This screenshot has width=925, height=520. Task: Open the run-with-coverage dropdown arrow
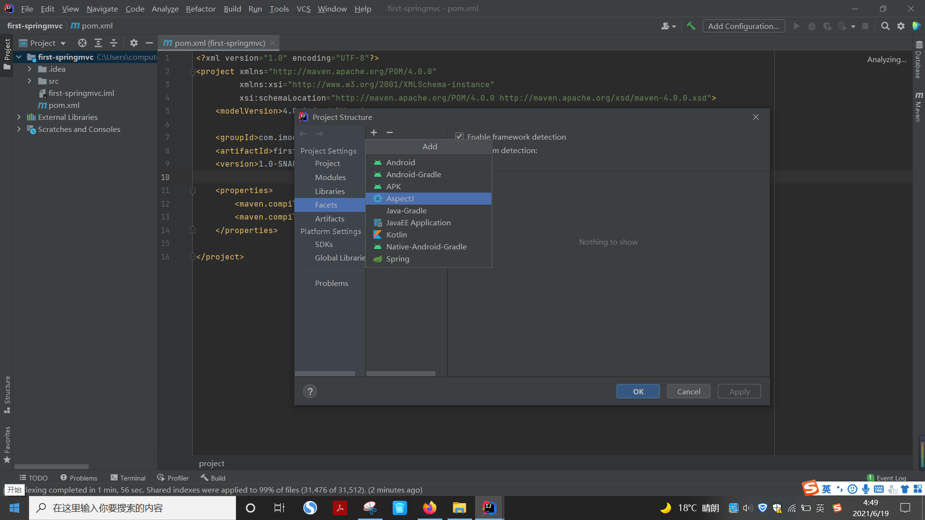pos(853,26)
